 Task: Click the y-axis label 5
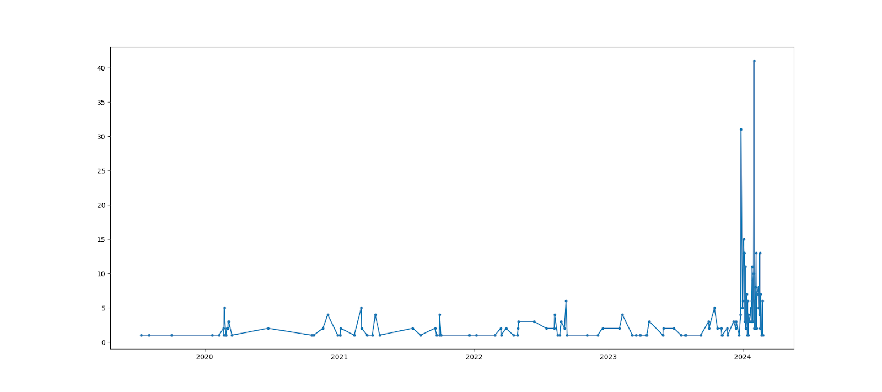[x=103, y=308]
